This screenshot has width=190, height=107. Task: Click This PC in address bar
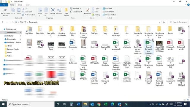pos(23,22)
